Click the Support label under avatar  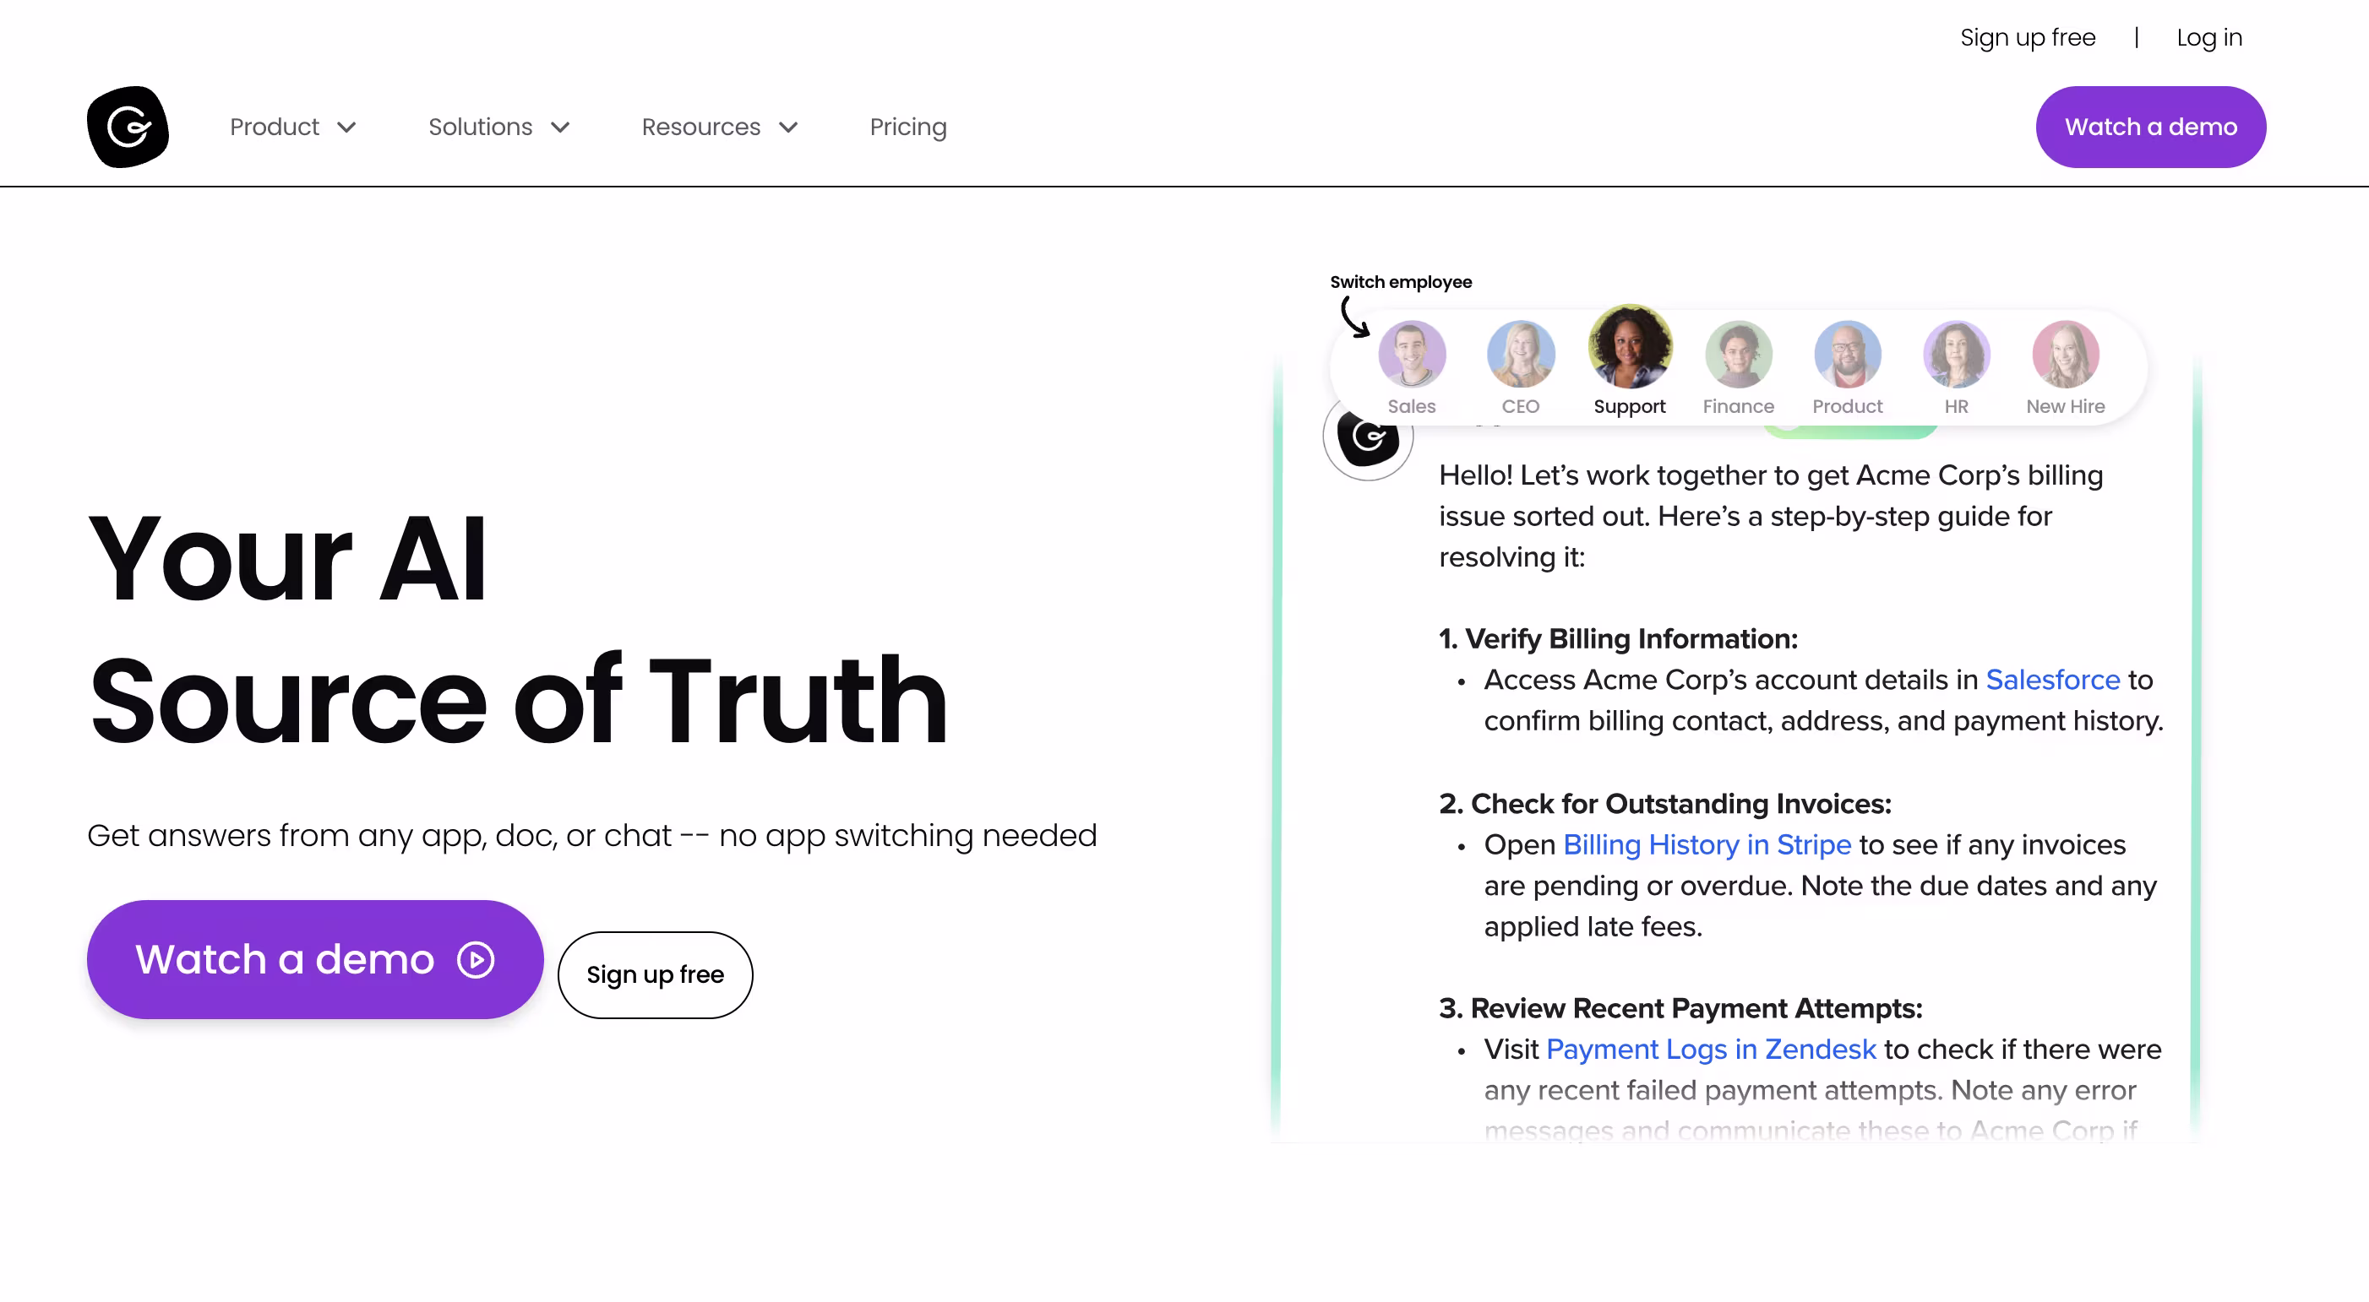(1630, 406)
